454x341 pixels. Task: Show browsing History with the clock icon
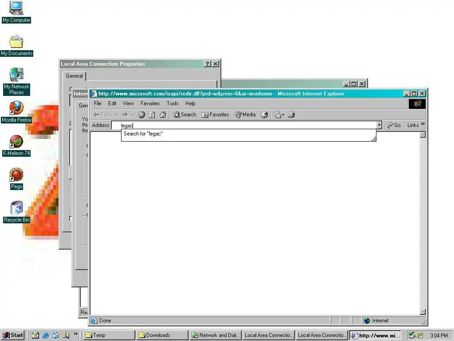pyautogui.click(x=264, y=115)
